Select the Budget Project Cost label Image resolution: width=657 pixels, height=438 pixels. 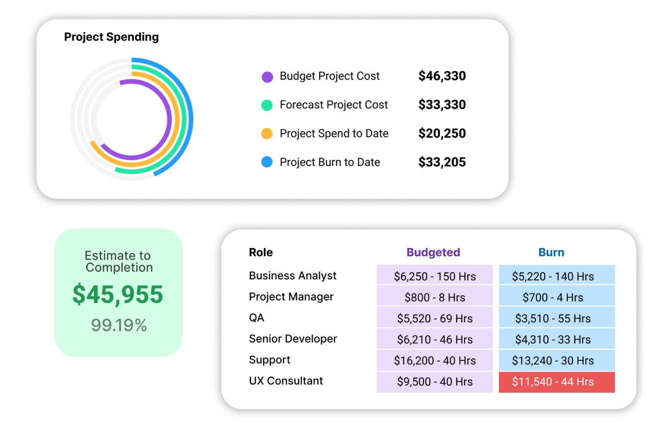point(329,76)
